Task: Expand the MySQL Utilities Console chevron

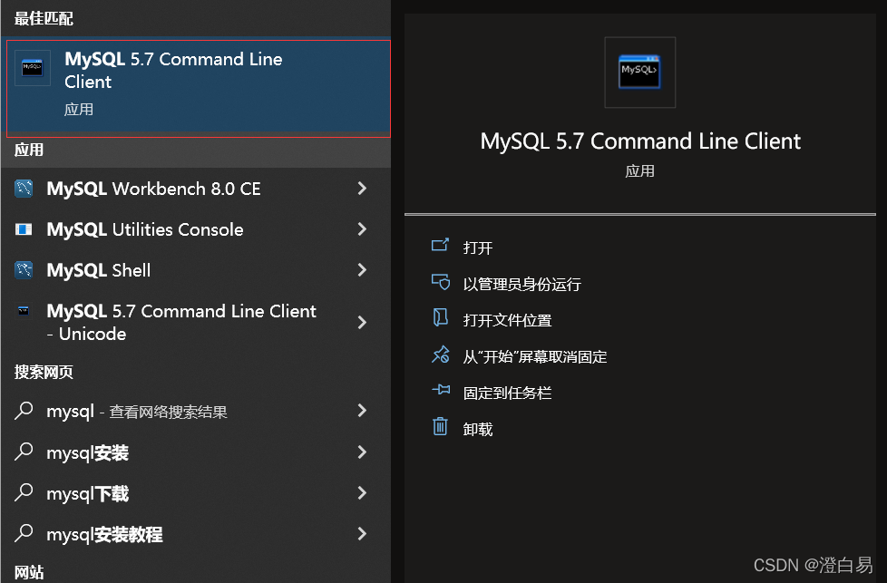Action: pos(362,229)
